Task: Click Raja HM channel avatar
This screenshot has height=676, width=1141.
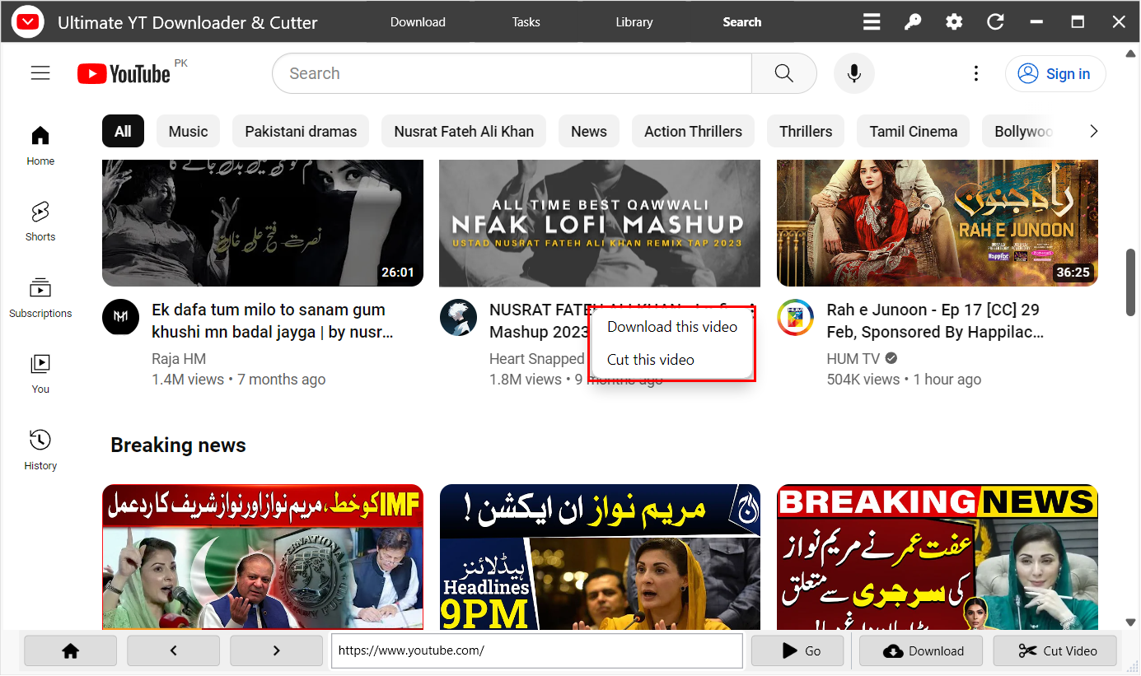Action: click(x=120, y=317)
